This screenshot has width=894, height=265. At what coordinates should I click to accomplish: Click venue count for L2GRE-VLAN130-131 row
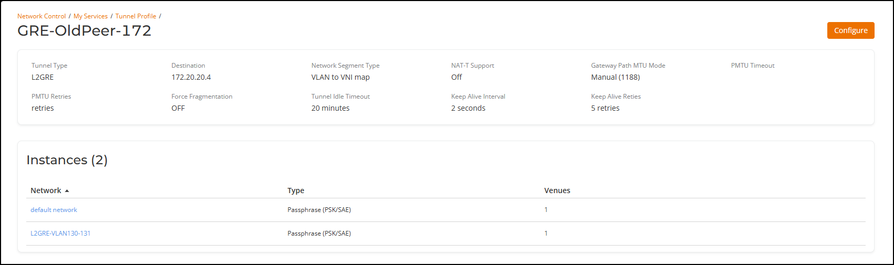(x=546, y=234)
